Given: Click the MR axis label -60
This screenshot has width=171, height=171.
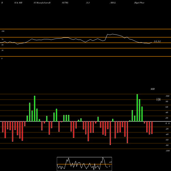Looking at the screenshot, I should click(167, 140).
